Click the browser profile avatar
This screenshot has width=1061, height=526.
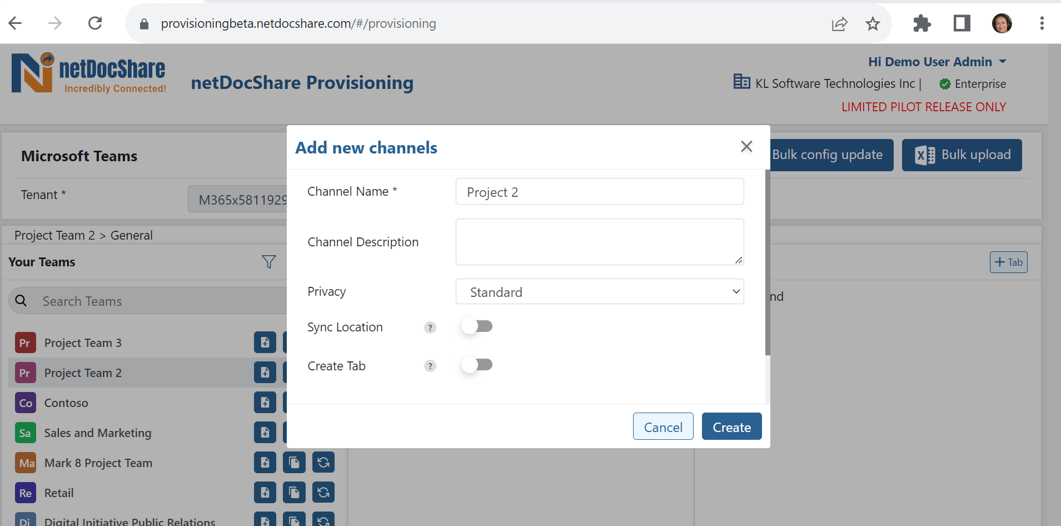pyautogui.click(x=1002, y=23)
